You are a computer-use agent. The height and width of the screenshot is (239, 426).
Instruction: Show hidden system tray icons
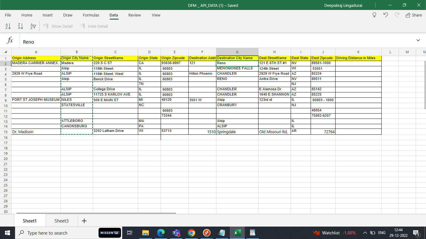[x=365, y=233]
